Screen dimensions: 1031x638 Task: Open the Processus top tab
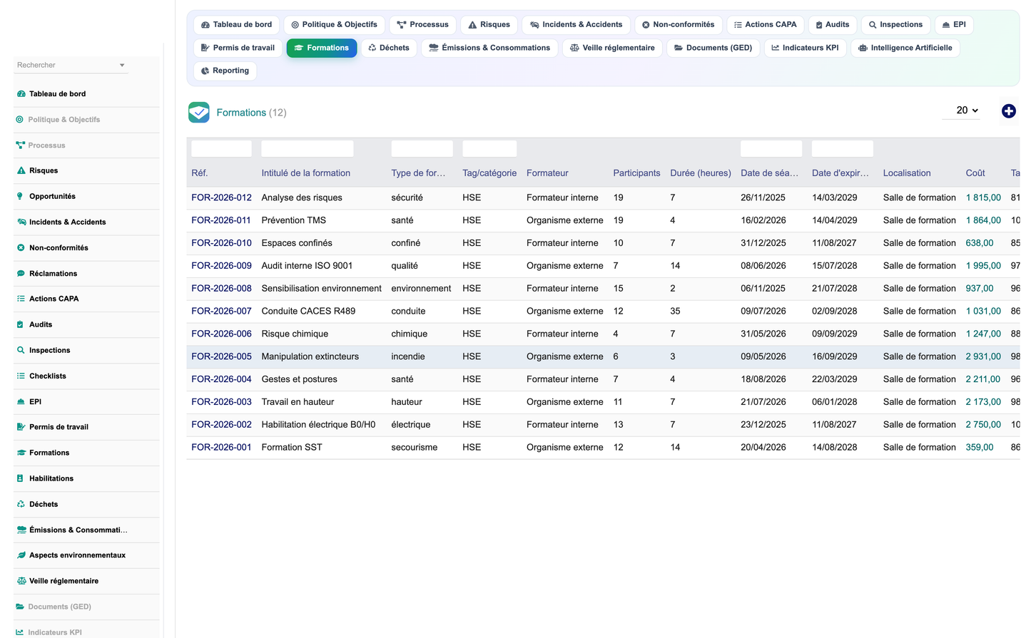tap(422, 25)
